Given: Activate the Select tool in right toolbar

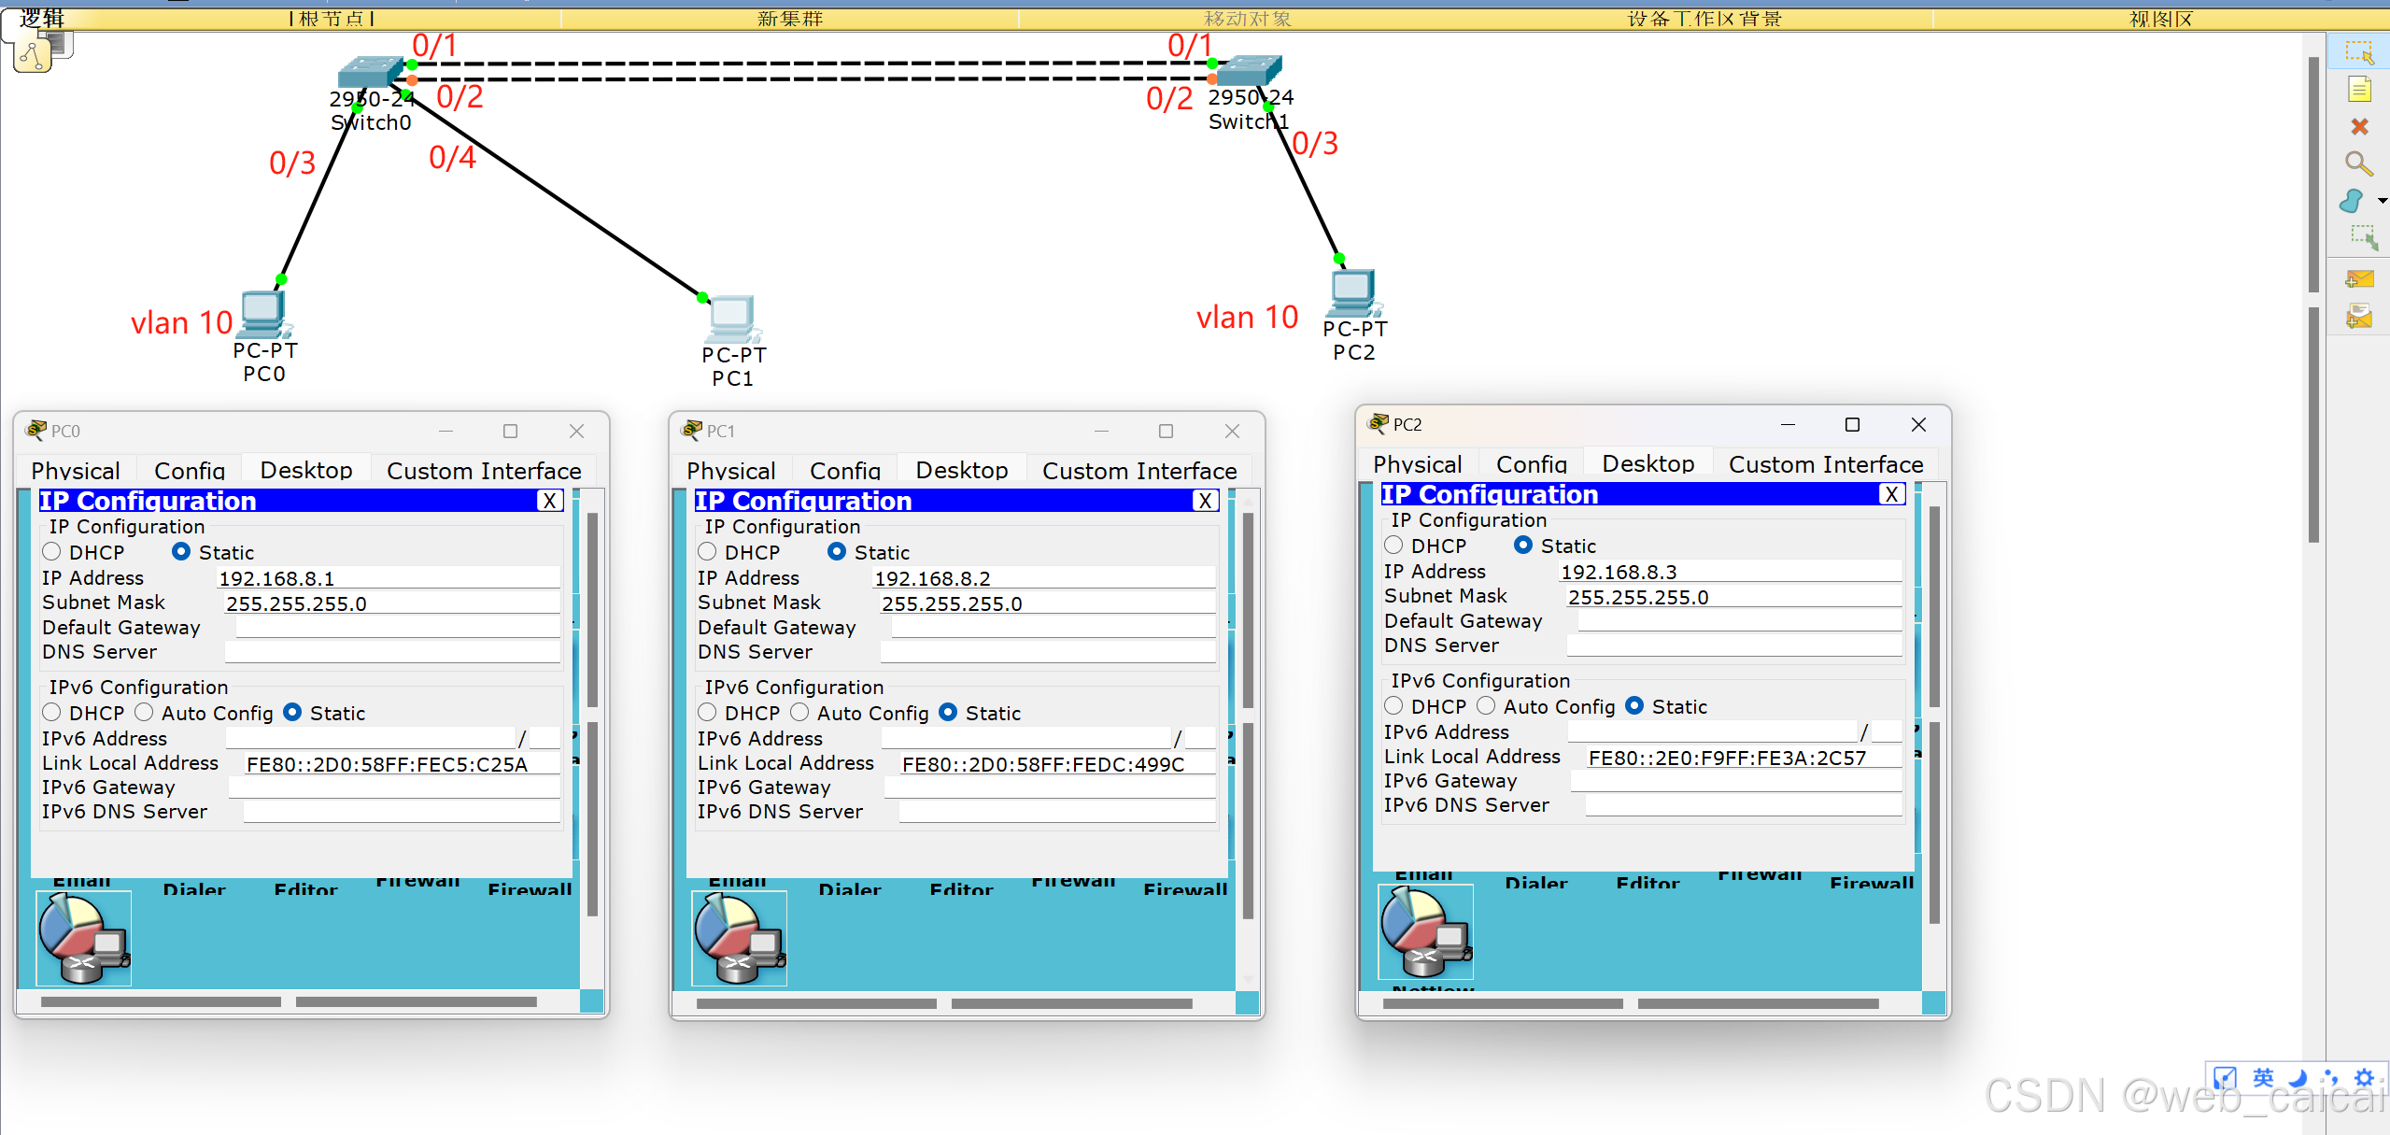Looking at the screenshot, I should point(2359,51).
